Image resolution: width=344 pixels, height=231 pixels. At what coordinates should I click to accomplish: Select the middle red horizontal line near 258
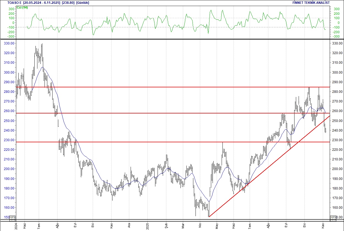coord(165,113)
